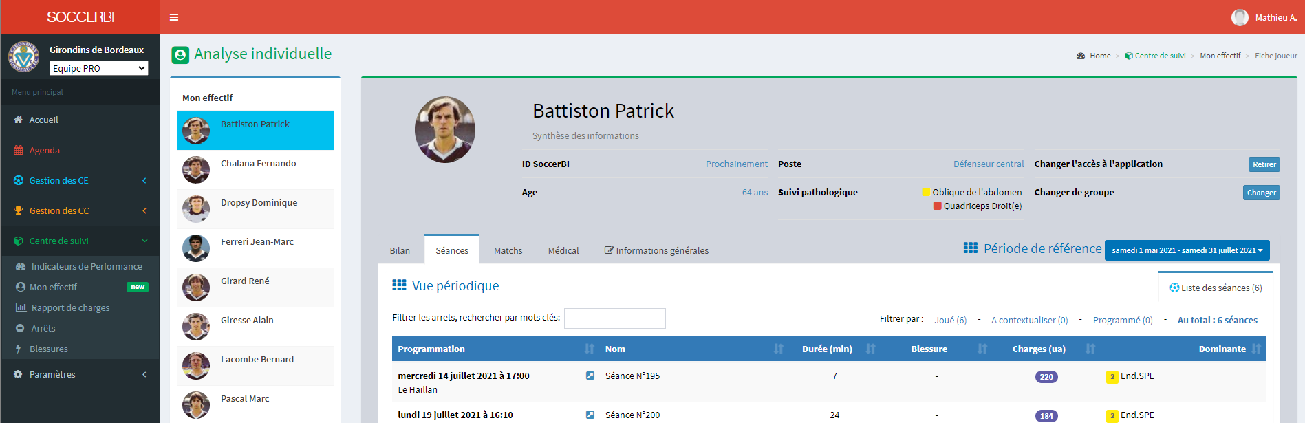The width and height of the screenshot is (1305, 423).
Task: Select Giresse Alain in the squad list
Action: 255,327
